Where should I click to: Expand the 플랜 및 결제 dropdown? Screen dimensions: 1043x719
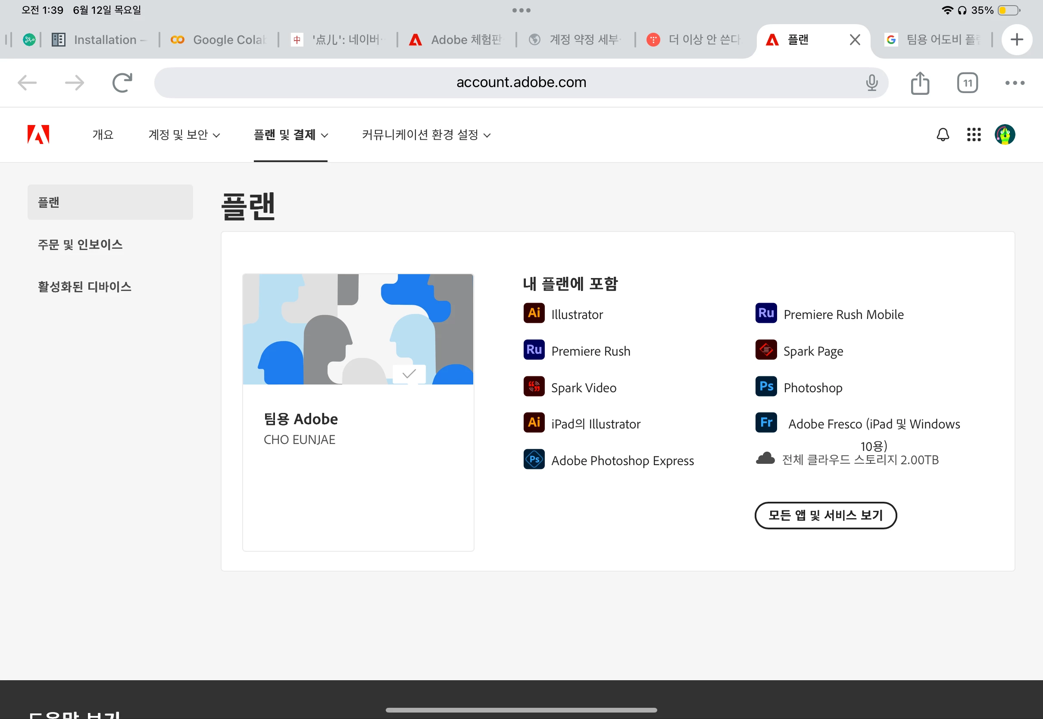coord(290,134)
